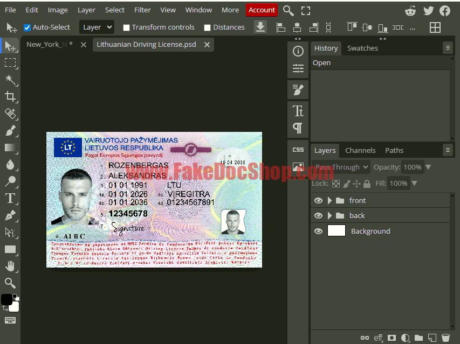Open the search magnifier in the menu bar
This screenshot has height=344, width=460.
289,10
